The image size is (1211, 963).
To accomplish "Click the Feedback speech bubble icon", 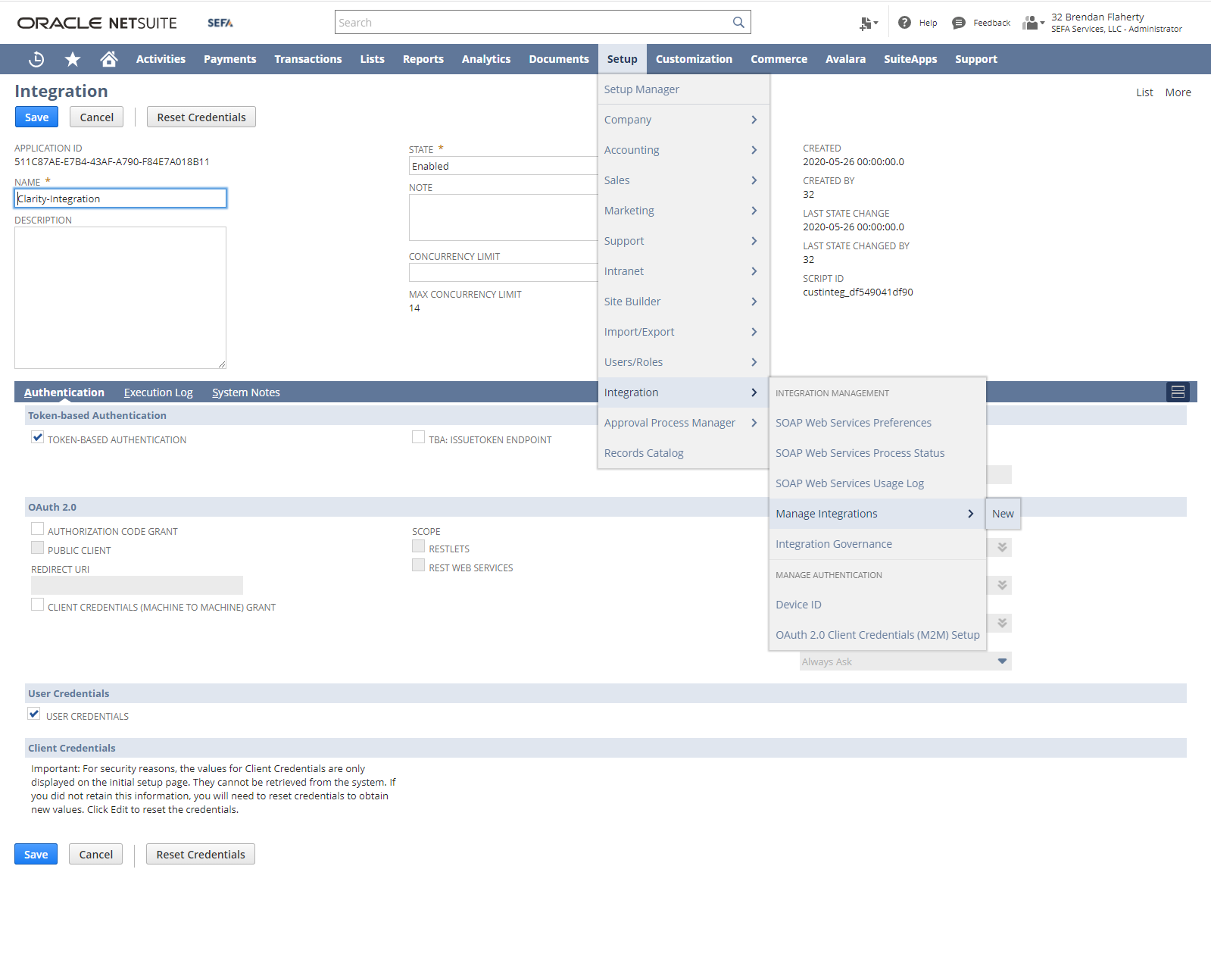I will [959, 23].
